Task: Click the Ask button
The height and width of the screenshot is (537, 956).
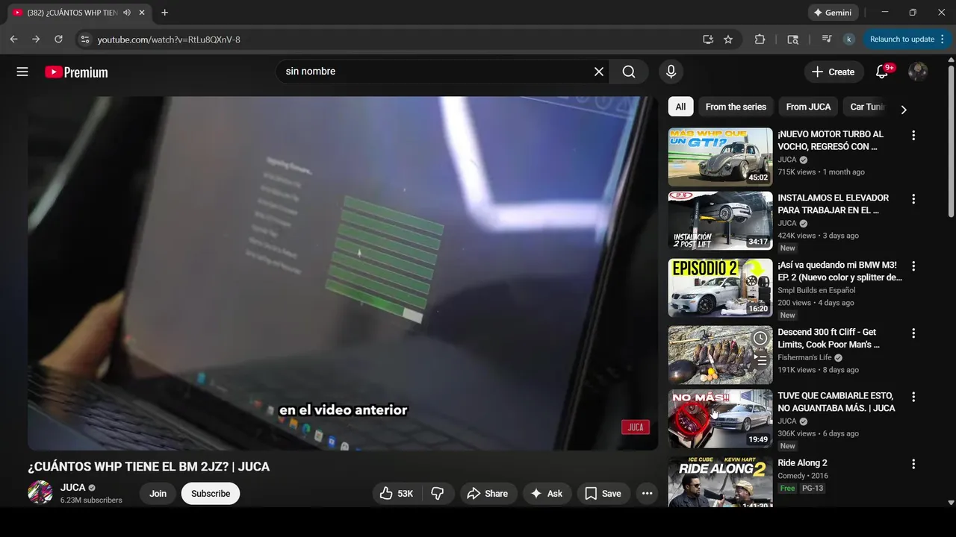Action: click(547, 493)
